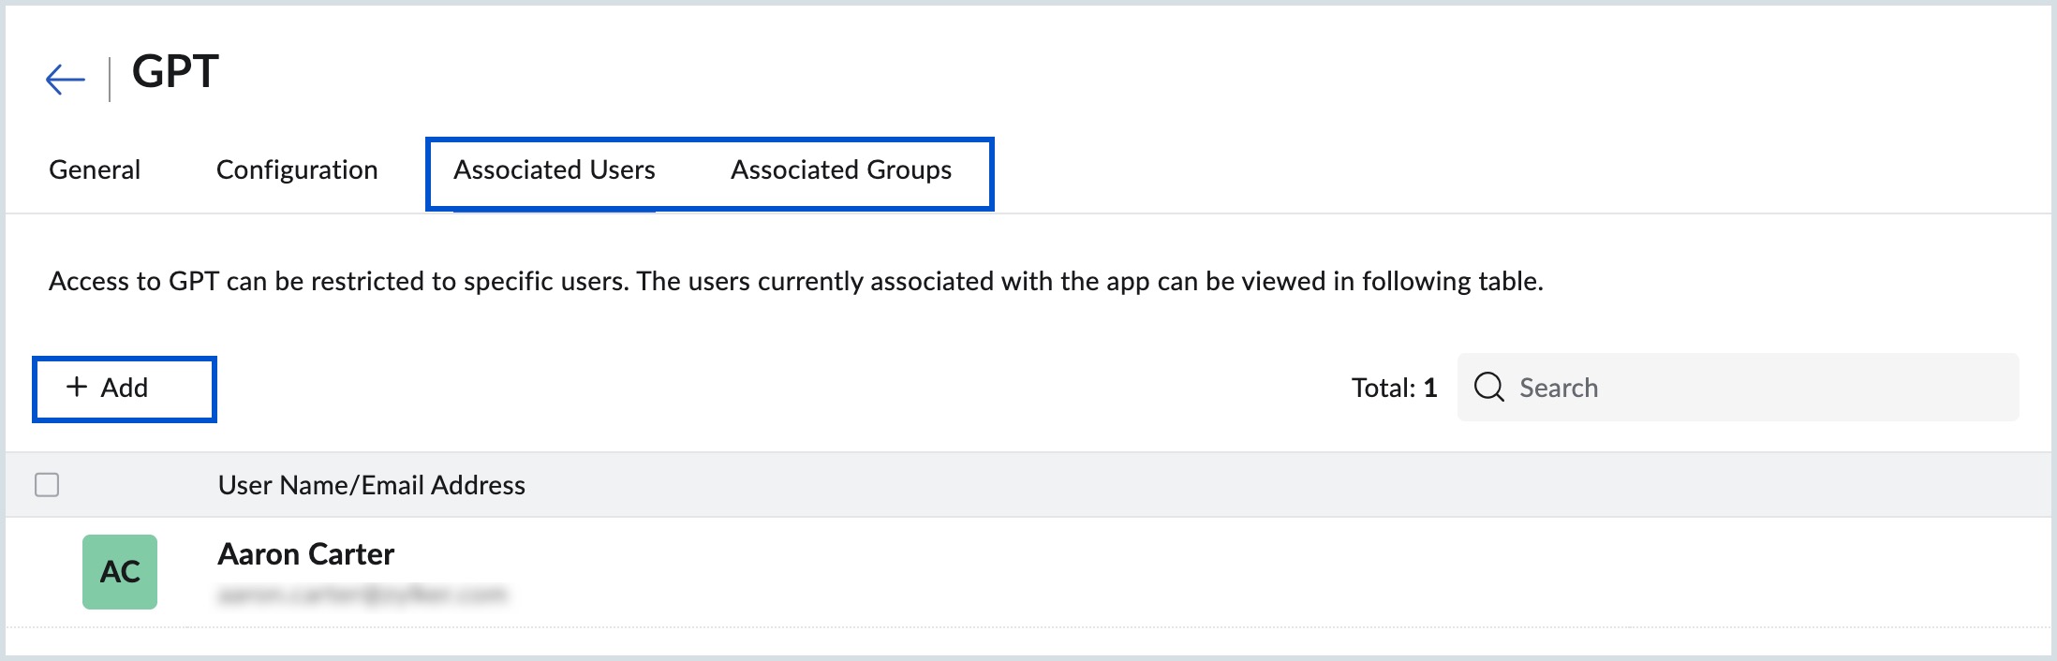2057x661 pixels.
Task: Focus the Search input field
Action: (1739, 388)
